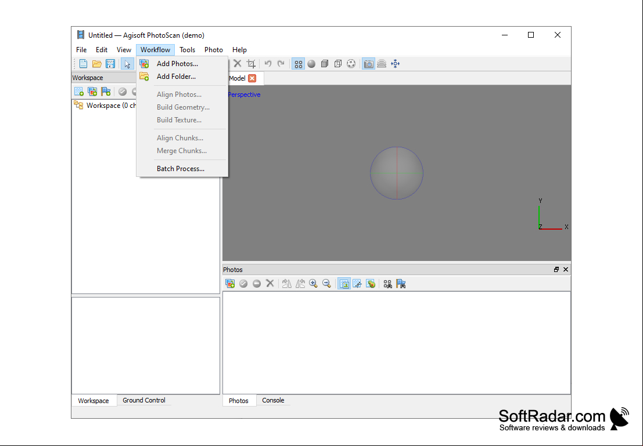Choose Add Folder... from Workflow menu

pos(182,76)
